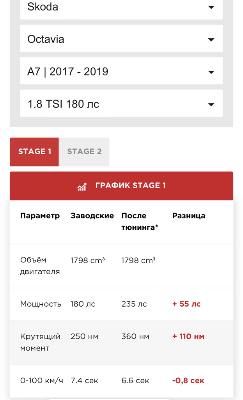Click the -0,8 сек acceleration difference
243x400 pixels.
(x=188, y=380)
